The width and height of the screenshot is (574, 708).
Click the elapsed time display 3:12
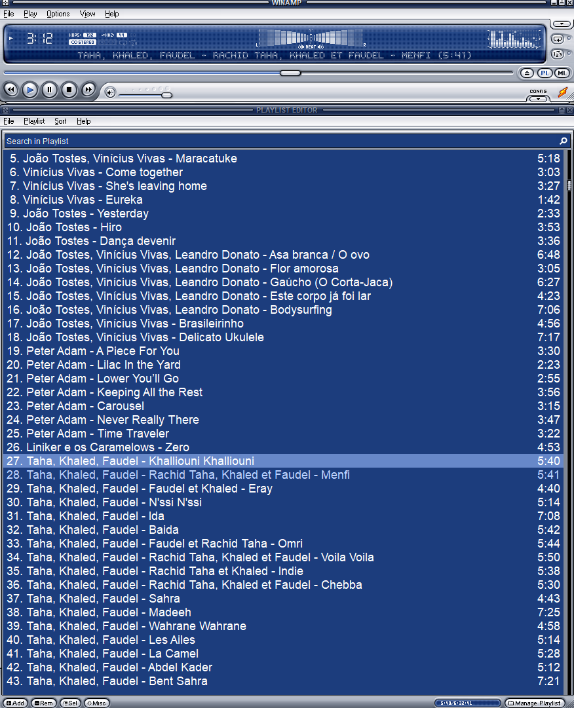point(39,39)
